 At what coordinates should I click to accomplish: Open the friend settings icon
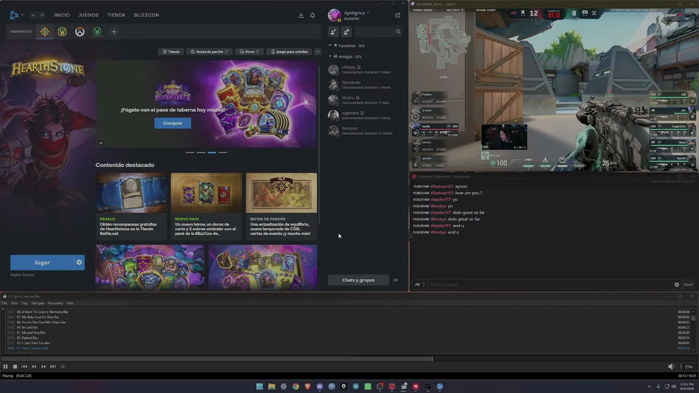click(x=346, y=32)
